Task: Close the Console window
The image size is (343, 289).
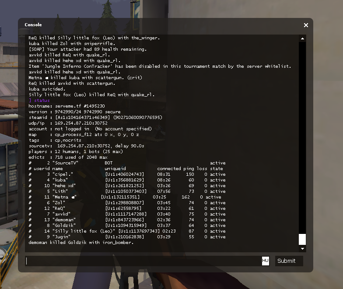Action: (x=306, y=25)
